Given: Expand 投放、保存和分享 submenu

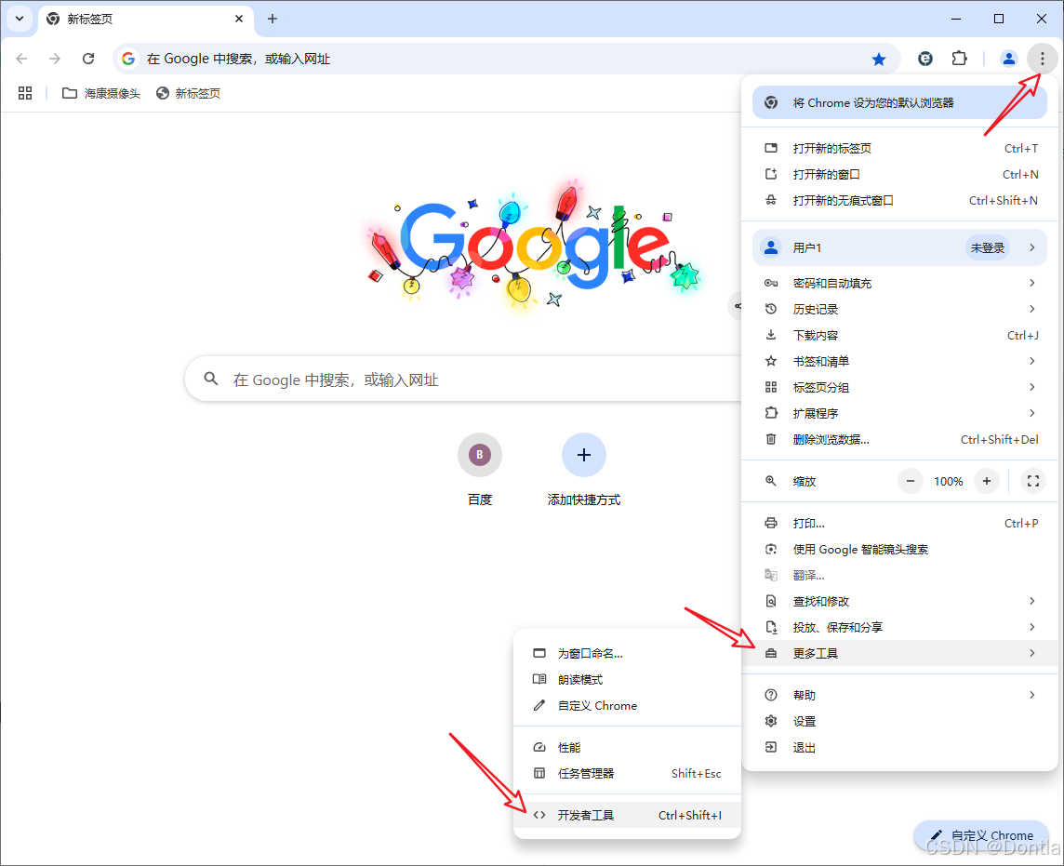Looking at the screenshot, I should (899, 627).
